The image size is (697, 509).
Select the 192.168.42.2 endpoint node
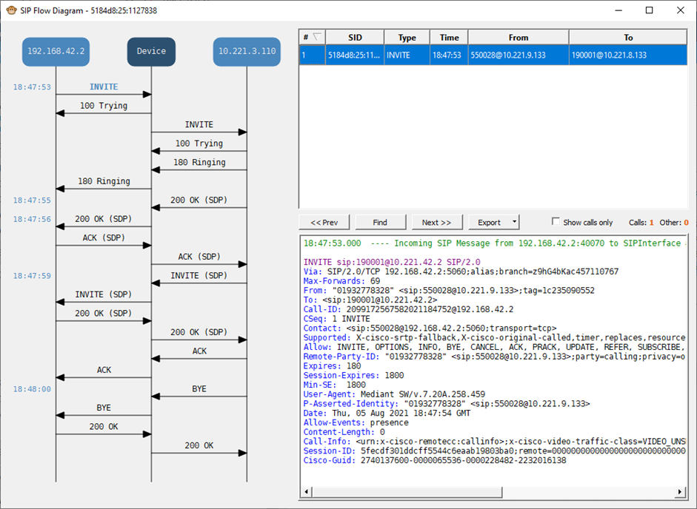click(56, 51)
